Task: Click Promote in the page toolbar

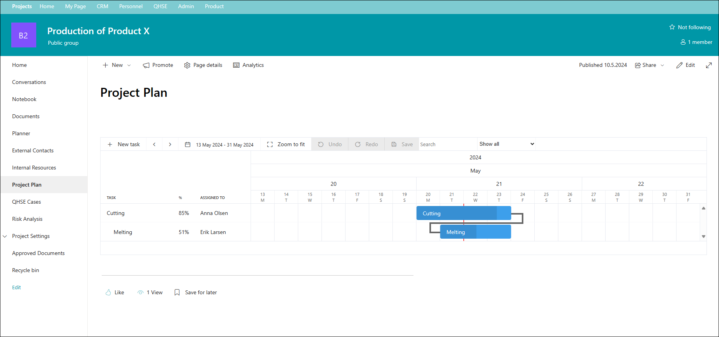Action: coord(158,65)
